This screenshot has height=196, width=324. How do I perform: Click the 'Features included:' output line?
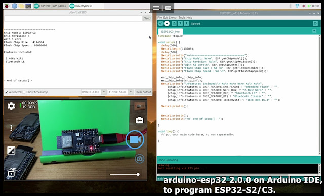[x=18, y=52]
